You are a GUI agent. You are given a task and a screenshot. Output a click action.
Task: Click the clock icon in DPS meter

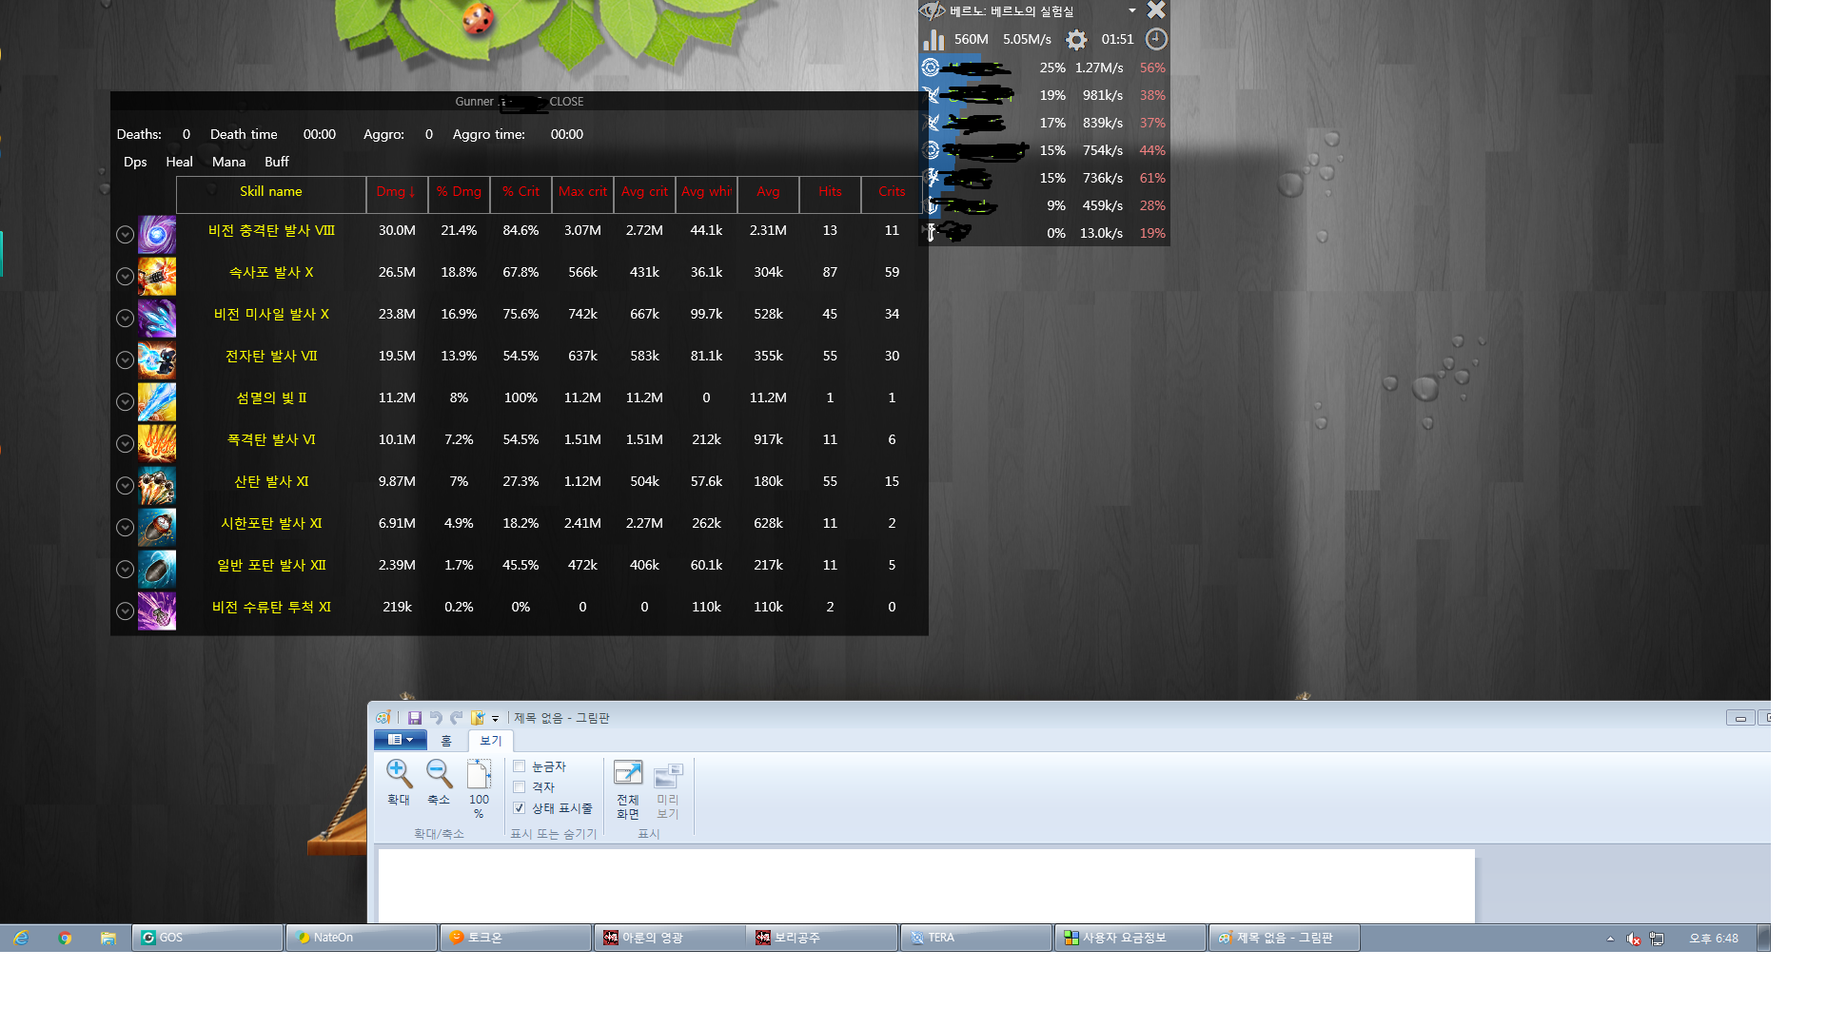click(x=1156, y=39)
